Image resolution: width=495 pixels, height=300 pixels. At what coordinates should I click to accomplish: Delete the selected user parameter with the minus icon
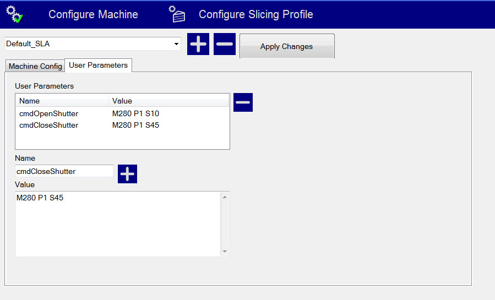click(x=243, y=102)
